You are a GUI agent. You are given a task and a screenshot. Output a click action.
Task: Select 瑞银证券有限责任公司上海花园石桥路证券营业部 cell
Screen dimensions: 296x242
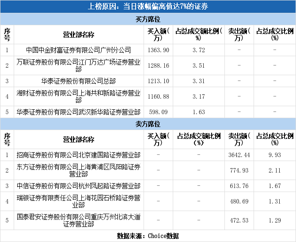(79, 201)
